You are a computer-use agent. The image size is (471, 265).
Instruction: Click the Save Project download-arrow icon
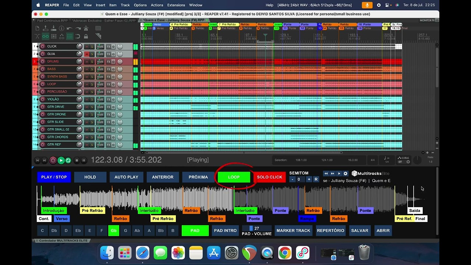tap(53, 28)
